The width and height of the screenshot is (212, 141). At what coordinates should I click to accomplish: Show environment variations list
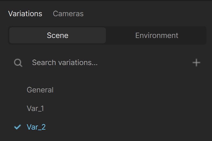click(x=157, y=36)
